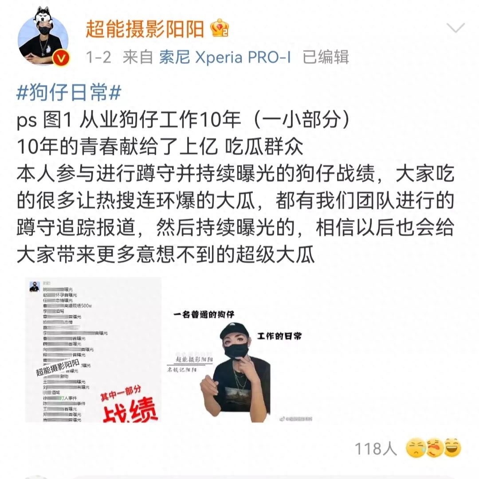Tap the laughing-crying reaction emoji

pos(435,448)
